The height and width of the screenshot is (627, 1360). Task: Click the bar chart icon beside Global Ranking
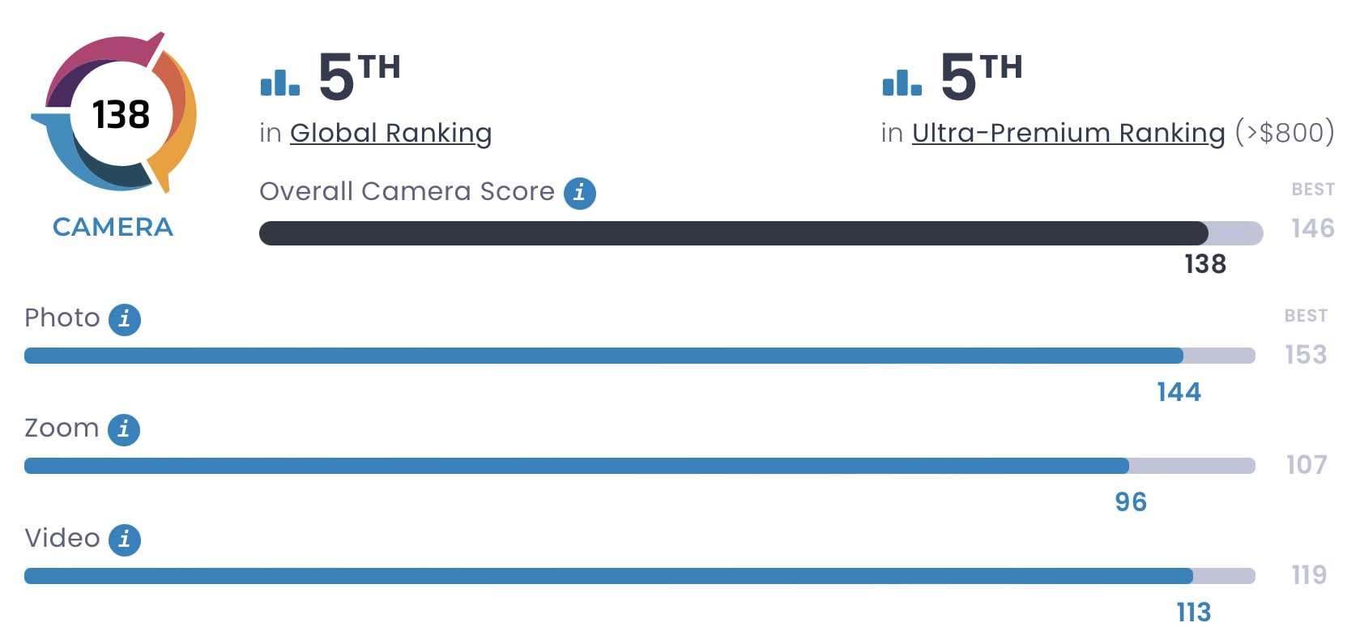pyautogui.click(x=280, y=82)
